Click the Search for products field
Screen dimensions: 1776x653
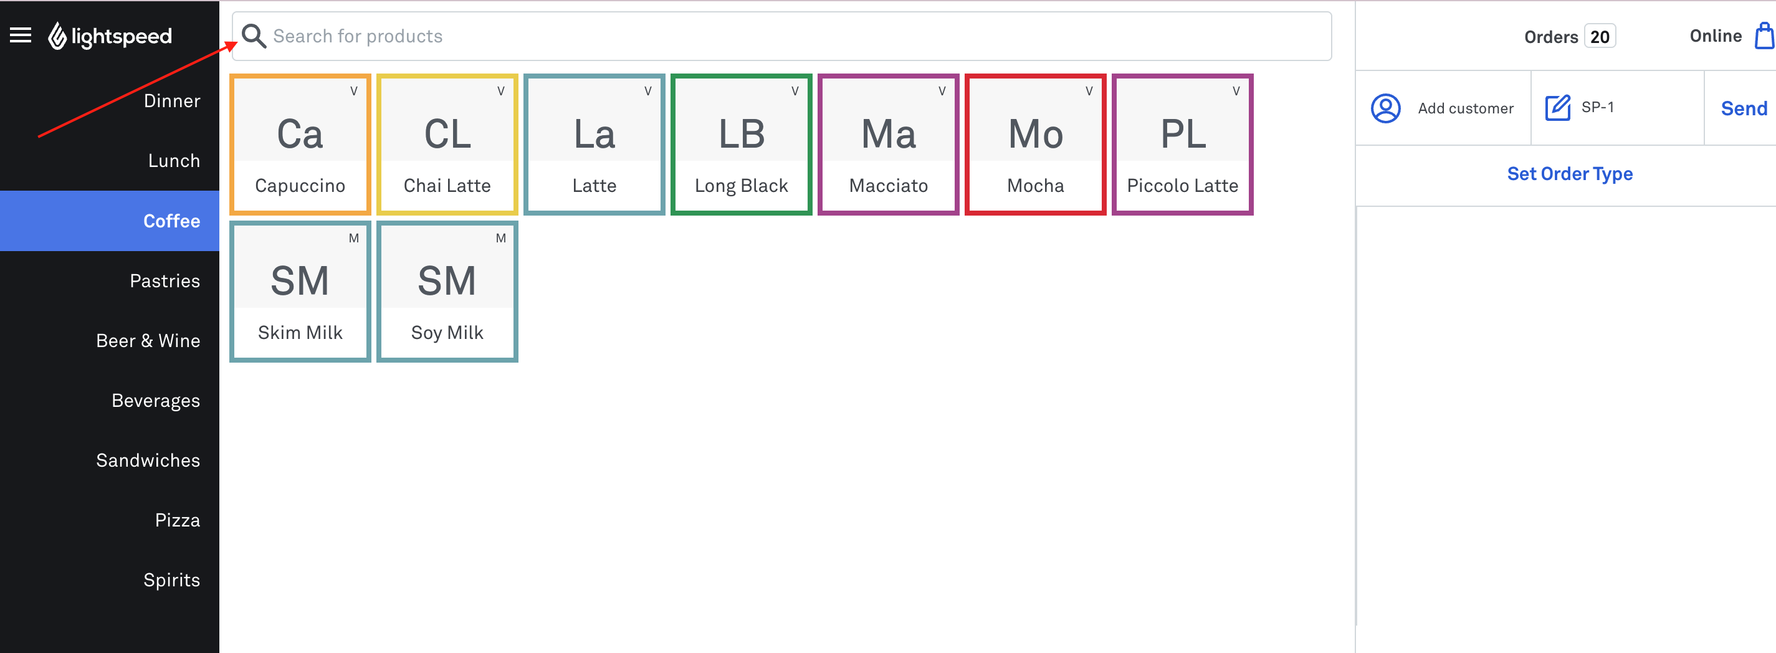pos(781,36)
